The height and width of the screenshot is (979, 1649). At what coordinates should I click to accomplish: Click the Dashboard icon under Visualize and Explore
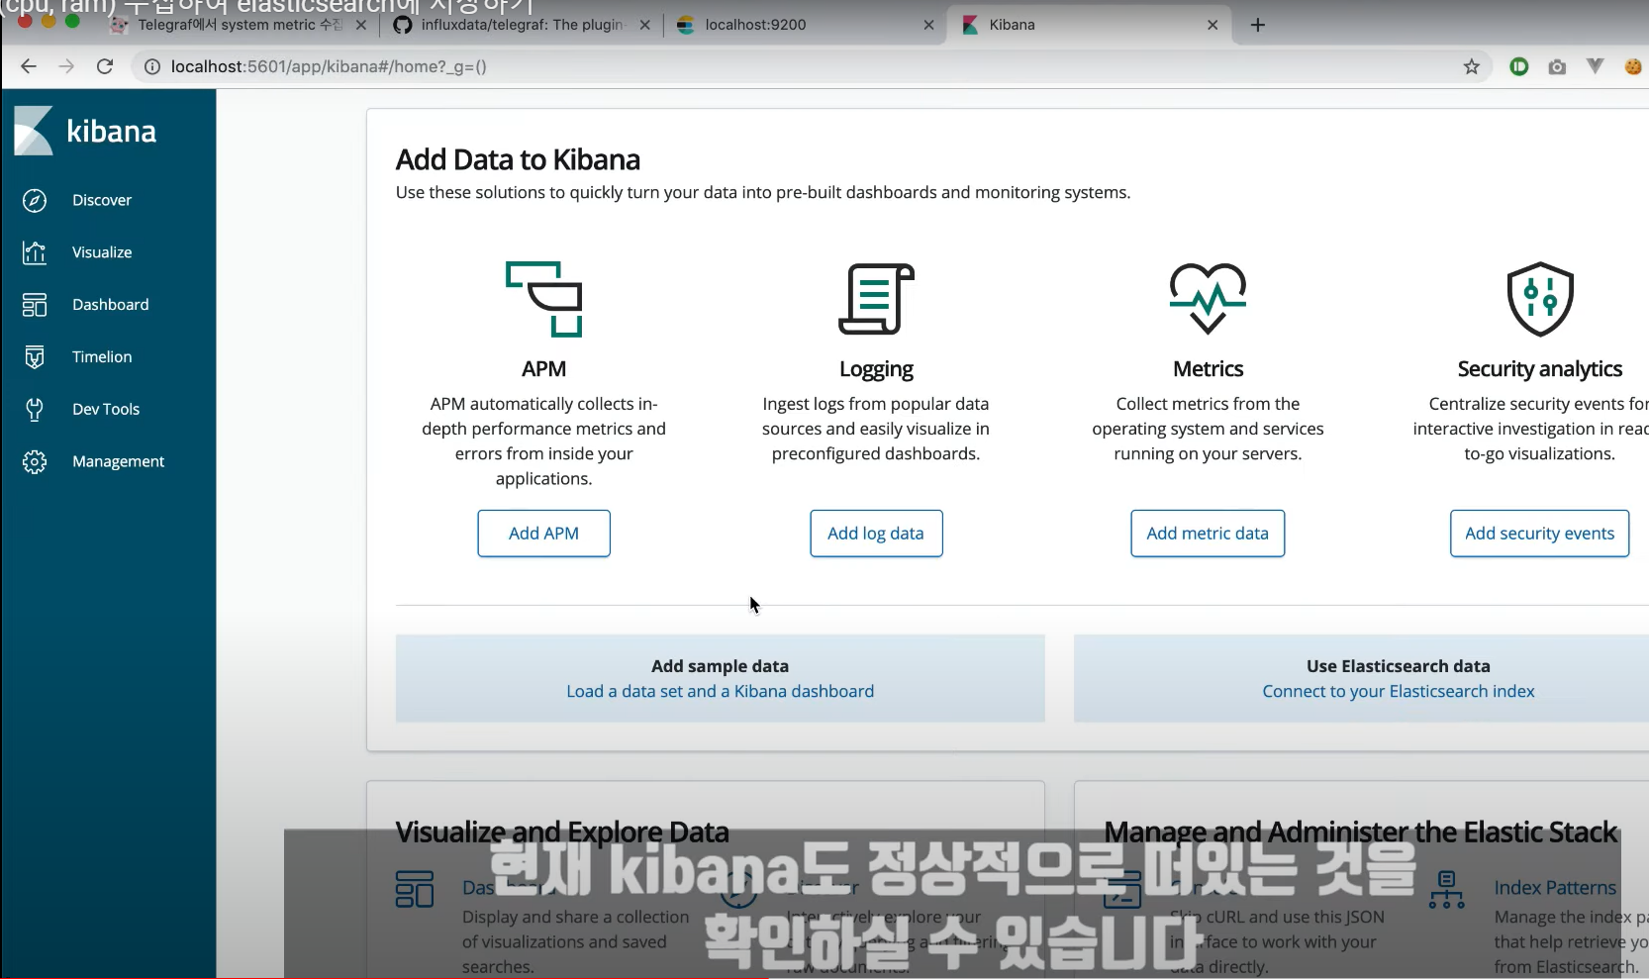(x=415, y=890)
